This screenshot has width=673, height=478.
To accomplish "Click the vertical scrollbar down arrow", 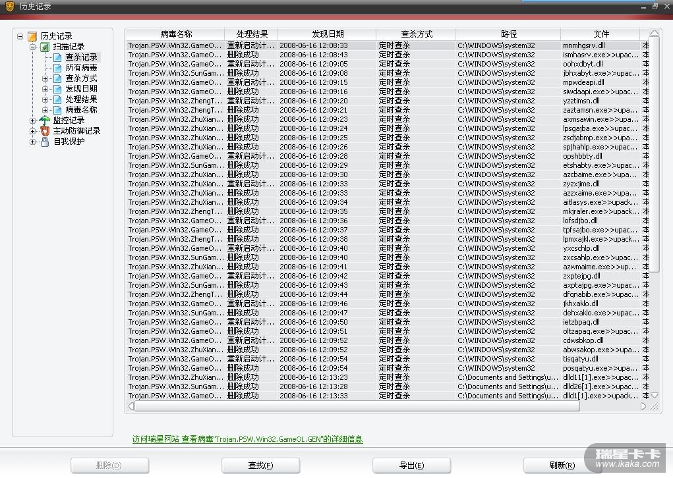I will pyautogui.click(x=654, y=395).
